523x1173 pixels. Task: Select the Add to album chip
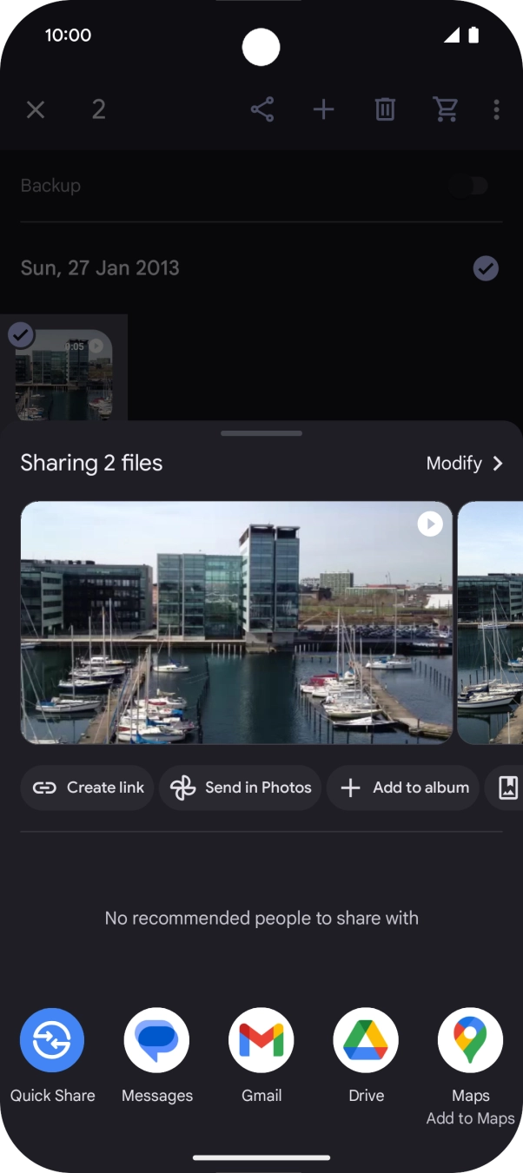(403, 787)
